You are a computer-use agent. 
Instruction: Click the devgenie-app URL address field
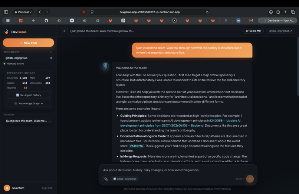pos(149,12)
